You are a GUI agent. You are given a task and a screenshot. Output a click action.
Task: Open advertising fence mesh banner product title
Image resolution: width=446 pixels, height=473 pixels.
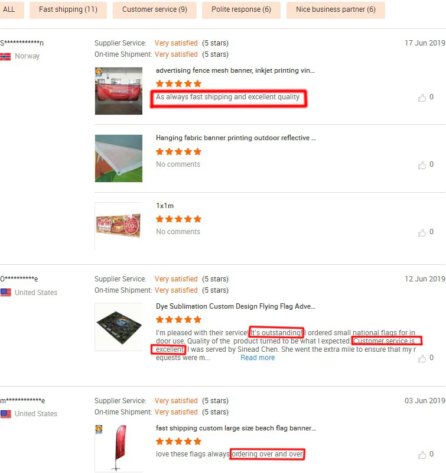coord(235,70)
